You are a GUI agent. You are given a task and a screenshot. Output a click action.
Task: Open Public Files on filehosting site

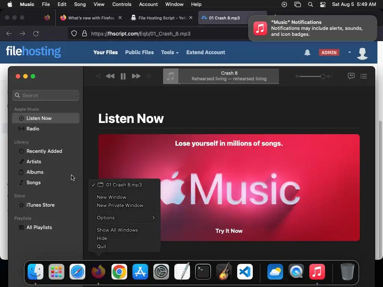pyautogui.click(x=140, y=52)
